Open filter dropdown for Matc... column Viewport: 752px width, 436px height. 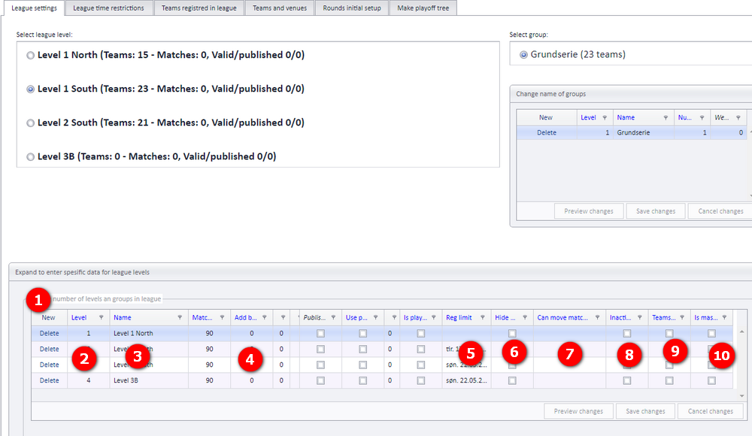pos(222,317)
